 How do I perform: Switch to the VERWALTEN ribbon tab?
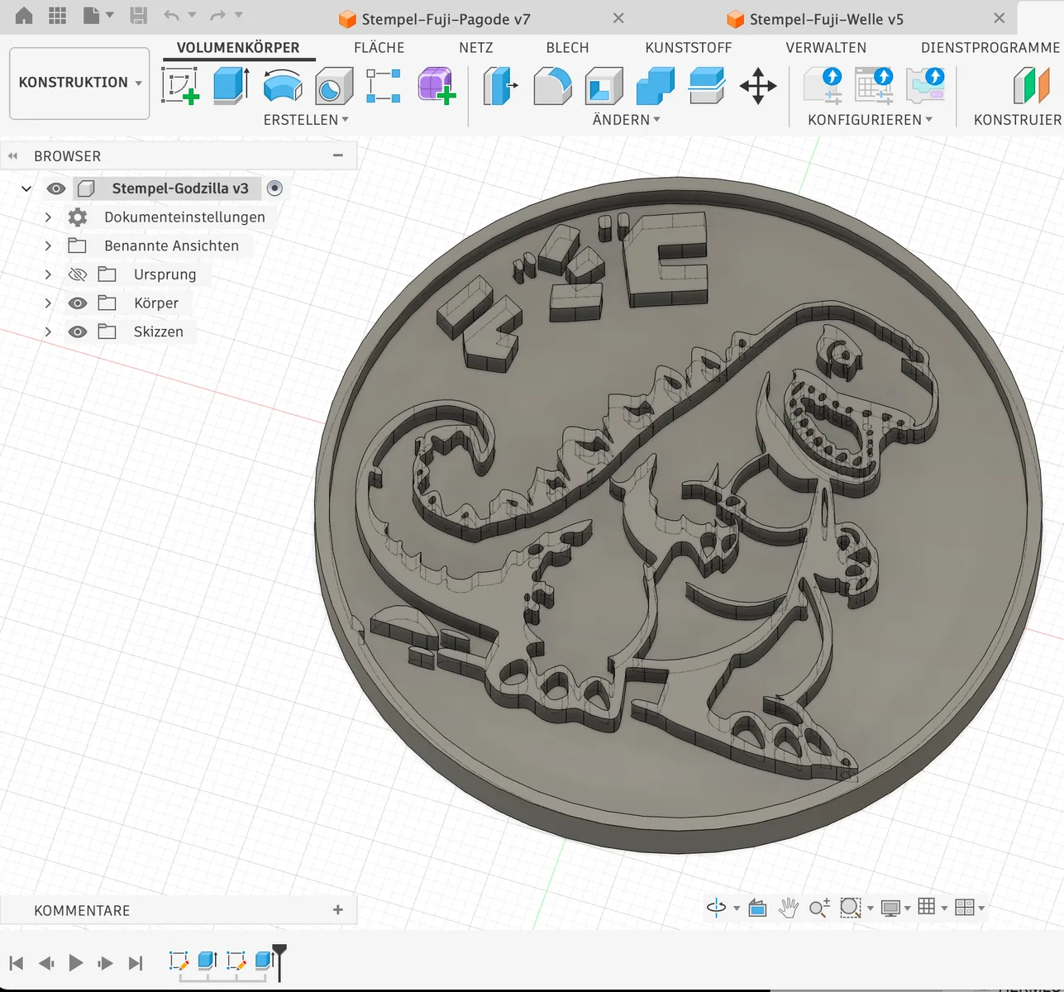(827, 48)
